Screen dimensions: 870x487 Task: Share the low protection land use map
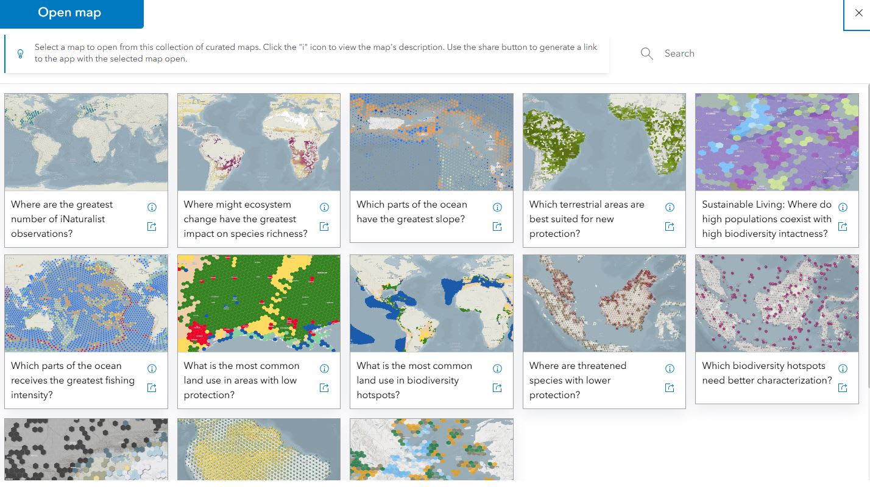(x=324, y=388)
